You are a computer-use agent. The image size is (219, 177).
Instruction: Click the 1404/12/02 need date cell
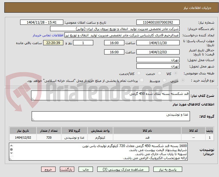23,138
